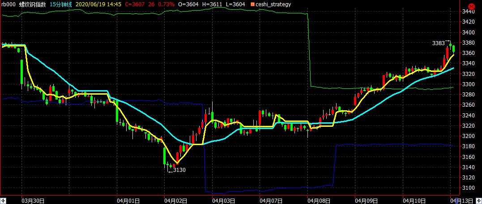Click the red sad face icon
Image resolution: width=482 pixels, height=204 pixels.
(471, 6)
